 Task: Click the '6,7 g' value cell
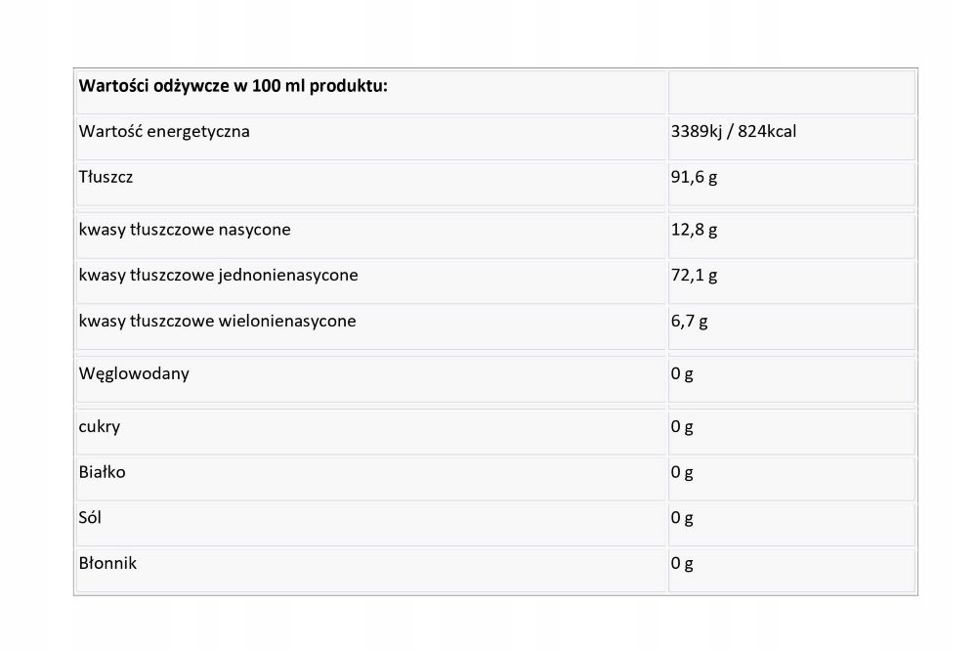pos(690,321)
